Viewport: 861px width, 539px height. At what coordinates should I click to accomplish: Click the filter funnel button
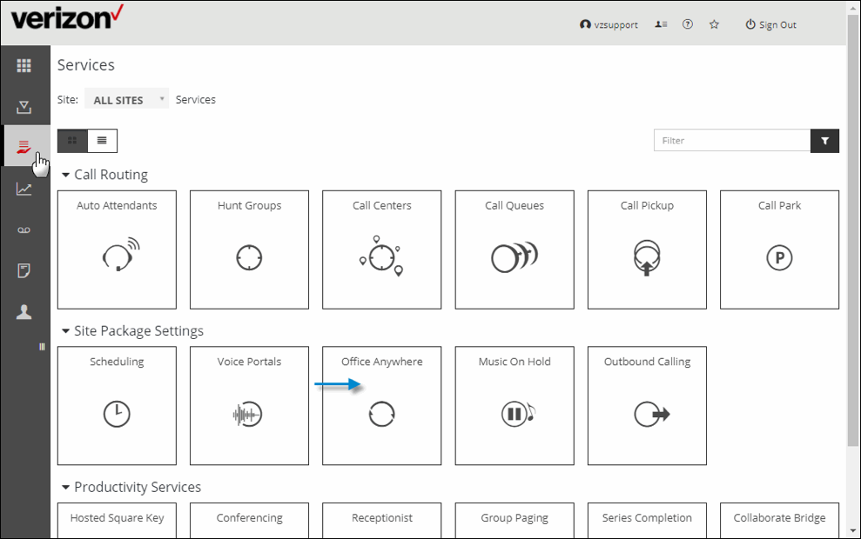tap(824, 141)
